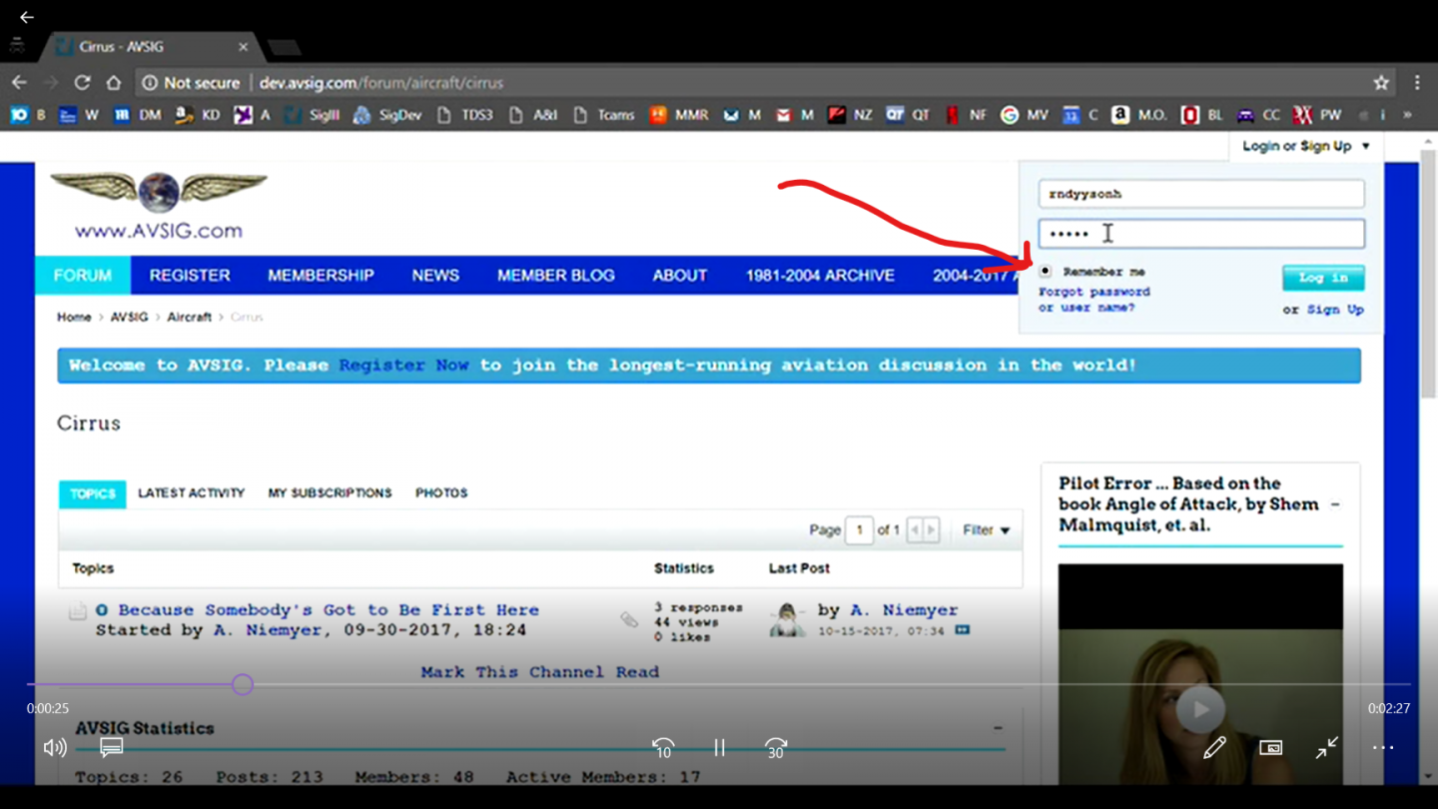This screenshot has width=1438, height=809.
Task: Click the Sign Up link
Action: click(1335, 310)
